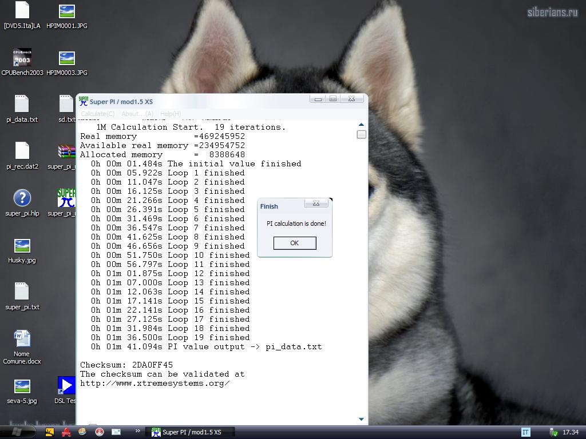
Task: Click the 'Allocated memory = 8388648' line
Action: coord(163,154)
